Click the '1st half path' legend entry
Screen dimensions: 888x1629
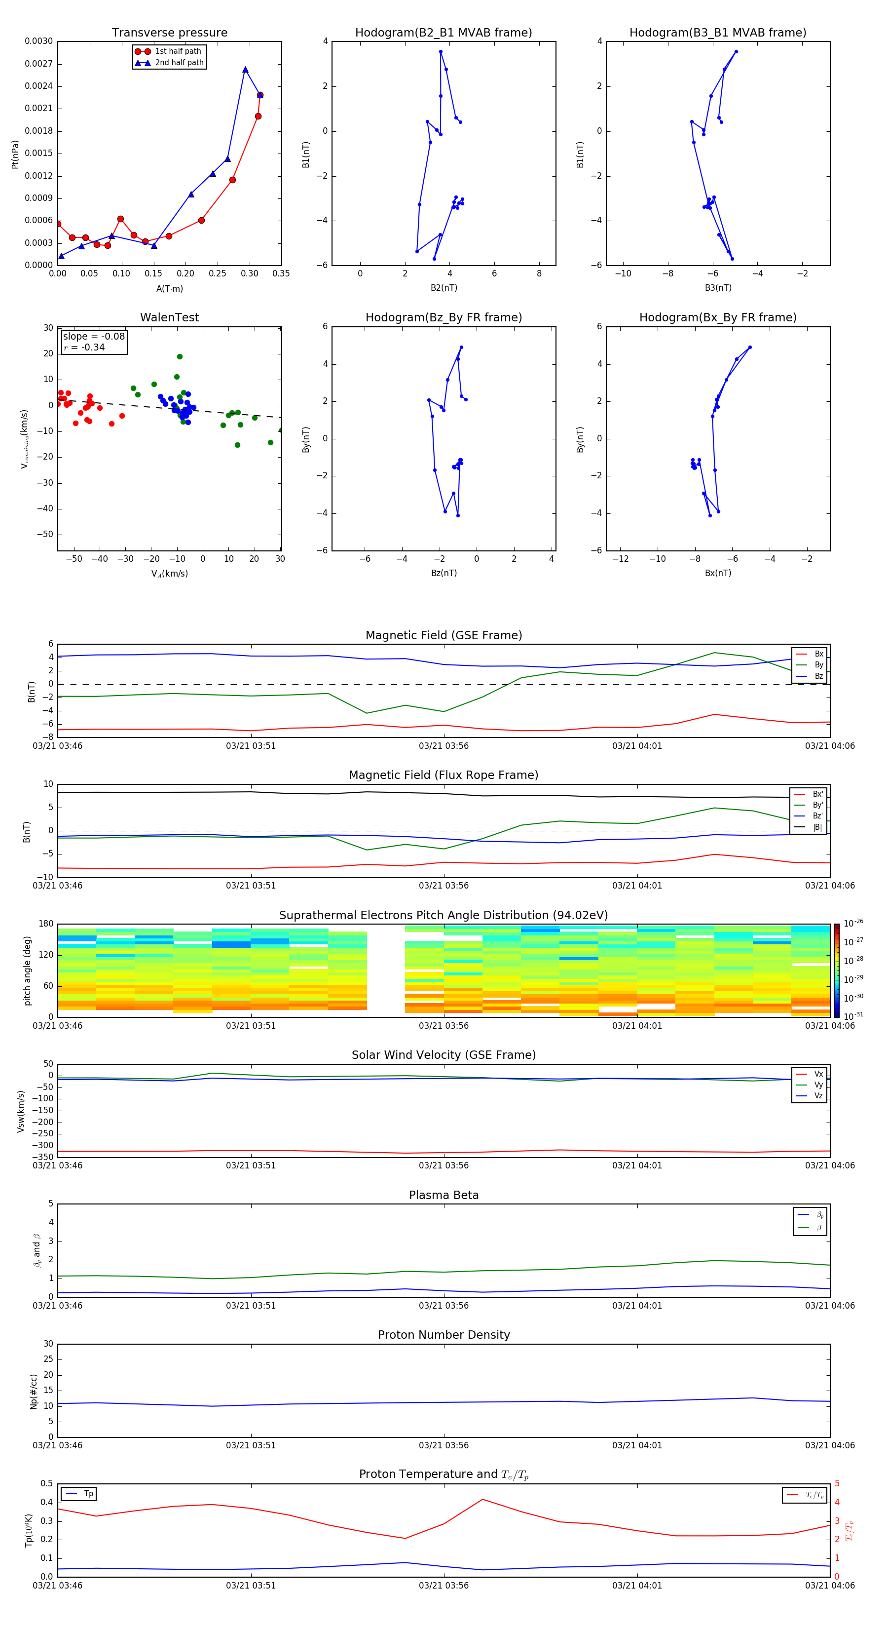pyautogui.click(x=169, y=51)
